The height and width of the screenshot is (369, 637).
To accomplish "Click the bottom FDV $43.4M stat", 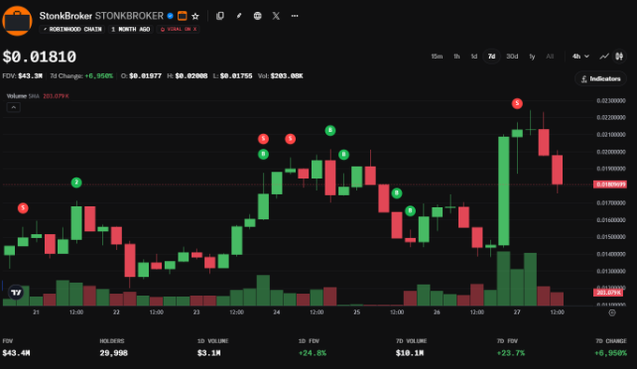I will [x=16, y=347].
